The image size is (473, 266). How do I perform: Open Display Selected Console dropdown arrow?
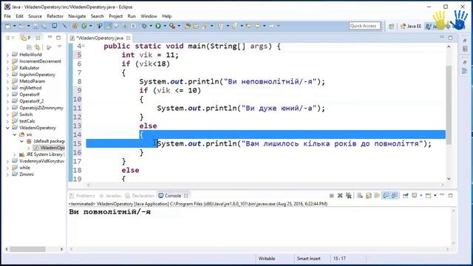coord(421,195)
